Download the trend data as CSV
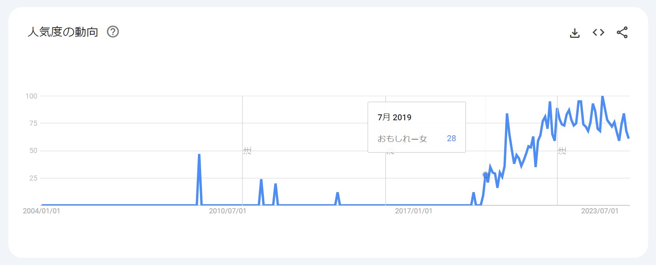 click(575, 33)
